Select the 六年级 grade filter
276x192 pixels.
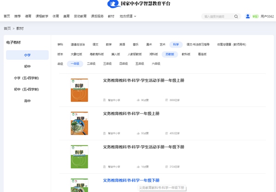click(156, 64)
